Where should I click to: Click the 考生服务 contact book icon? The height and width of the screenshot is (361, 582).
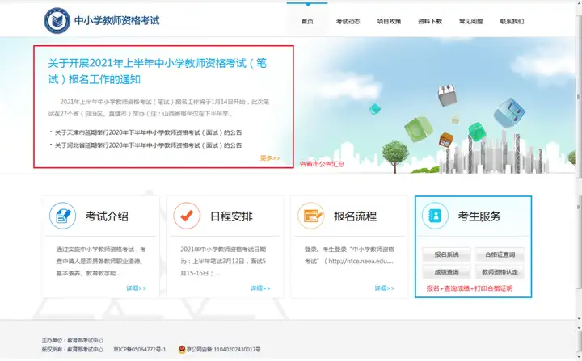pos(435,216)
